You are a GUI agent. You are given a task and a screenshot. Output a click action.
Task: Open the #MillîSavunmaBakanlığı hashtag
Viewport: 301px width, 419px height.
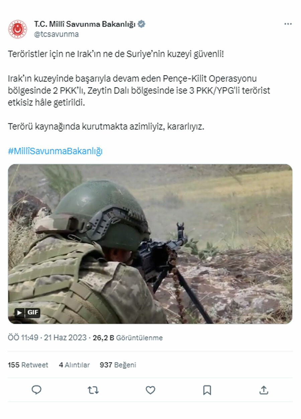(55, 151)
